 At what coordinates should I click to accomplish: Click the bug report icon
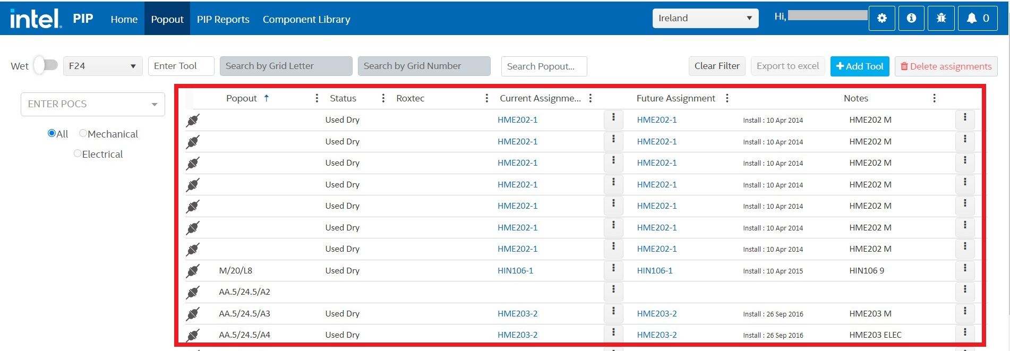point(941,19)
